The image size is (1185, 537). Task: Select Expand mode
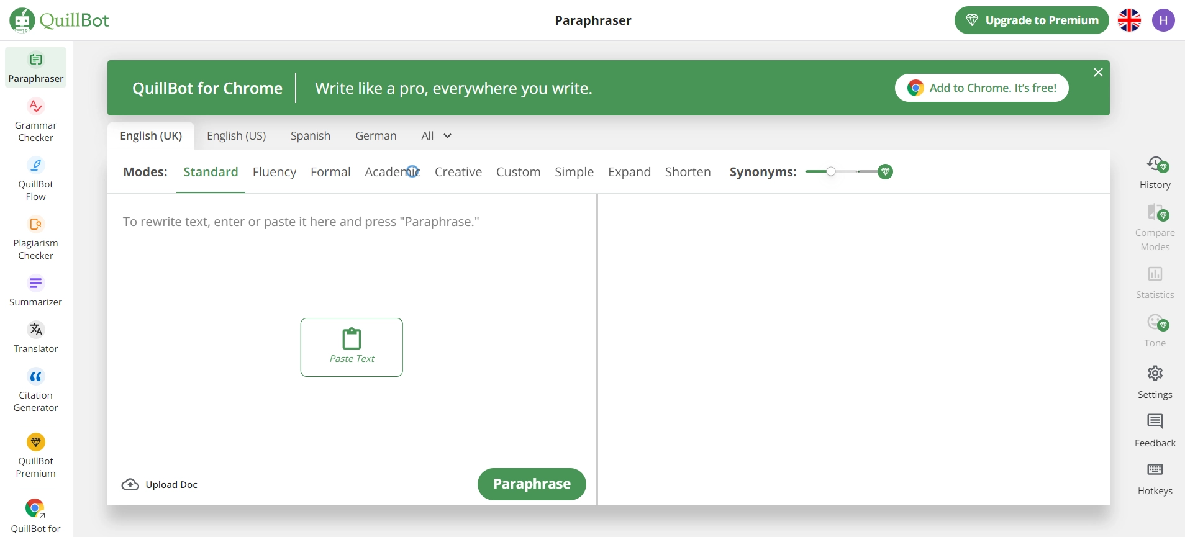(629, 172)
